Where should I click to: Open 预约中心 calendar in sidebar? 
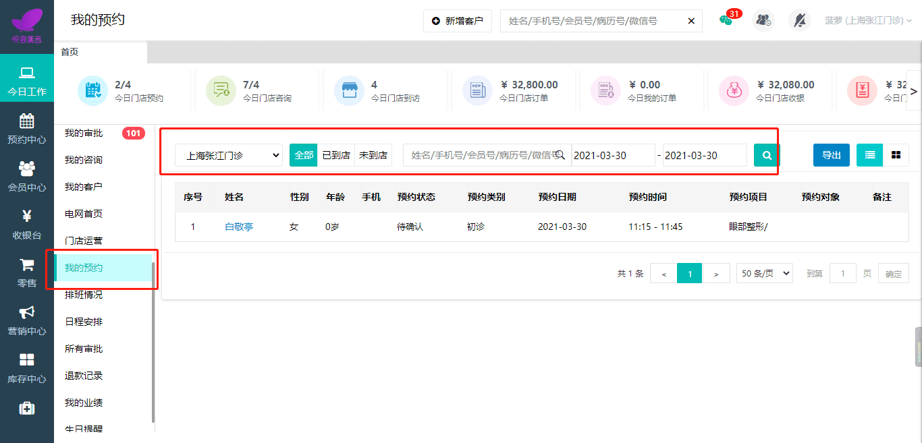point(27,129)
